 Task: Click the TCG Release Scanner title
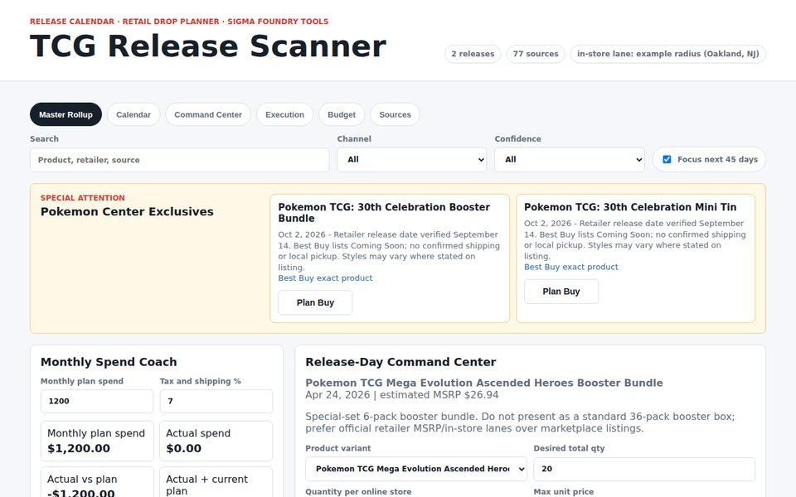[x=208, y=46]
